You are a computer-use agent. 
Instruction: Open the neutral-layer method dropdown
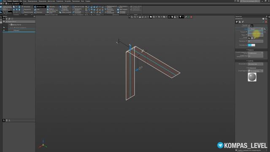(x=255, y=53)
